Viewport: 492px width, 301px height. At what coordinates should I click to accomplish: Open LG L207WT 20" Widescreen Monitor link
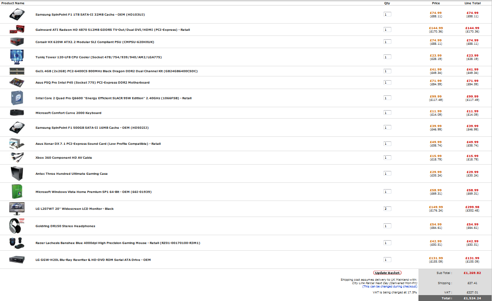(x=75, y=209)
